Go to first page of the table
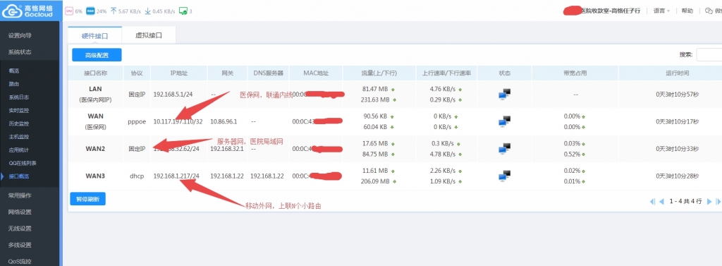Viewport: 722px width, 266px height. tap(652, 202)
